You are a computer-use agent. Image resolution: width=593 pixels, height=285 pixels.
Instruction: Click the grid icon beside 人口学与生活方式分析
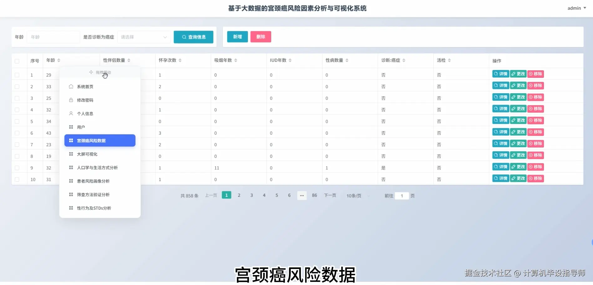(x=71, y=167)
